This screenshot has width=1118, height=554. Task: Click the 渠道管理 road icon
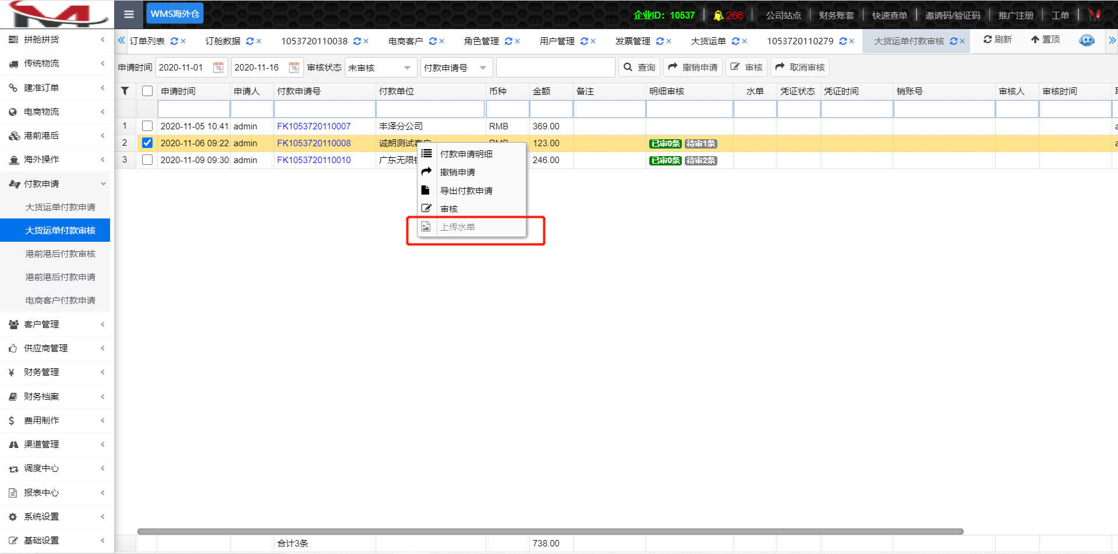coord(13,444)
